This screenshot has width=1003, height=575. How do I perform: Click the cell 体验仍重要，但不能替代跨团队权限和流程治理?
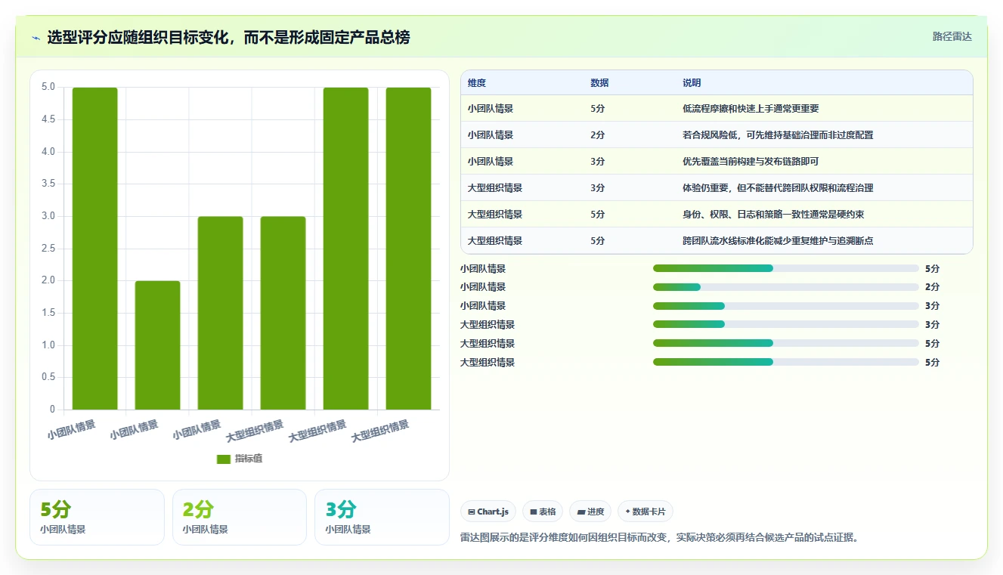point(778,188)
